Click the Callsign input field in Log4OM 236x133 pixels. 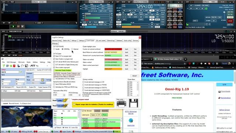pos(10,72)
